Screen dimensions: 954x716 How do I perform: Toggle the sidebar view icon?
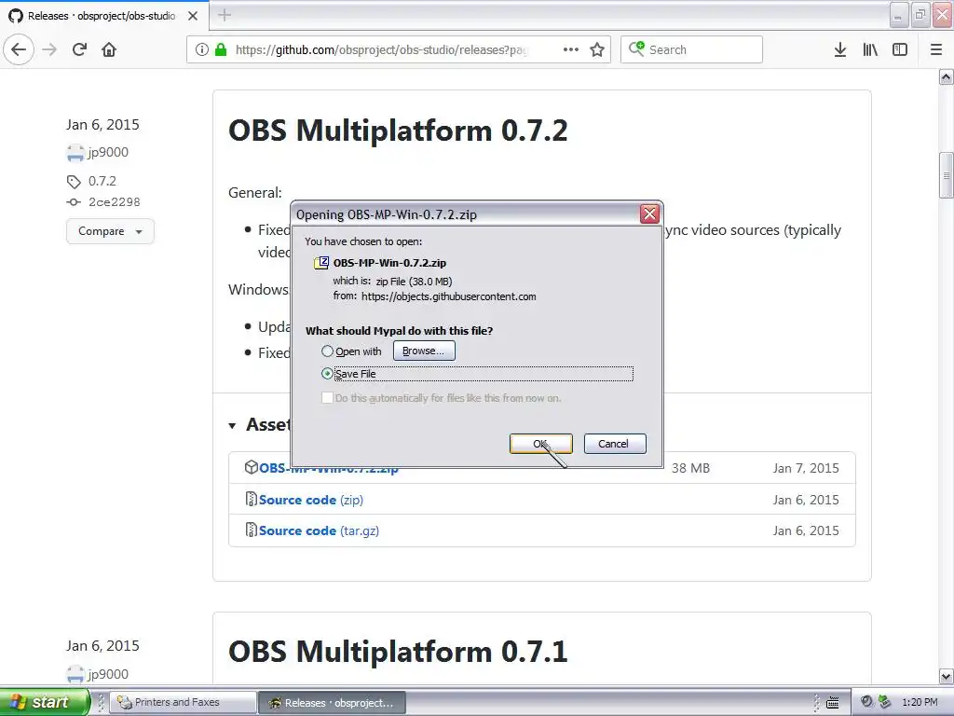900,49
